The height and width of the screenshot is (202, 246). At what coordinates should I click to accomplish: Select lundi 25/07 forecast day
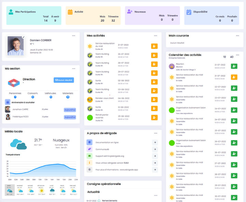coord(52,190)
